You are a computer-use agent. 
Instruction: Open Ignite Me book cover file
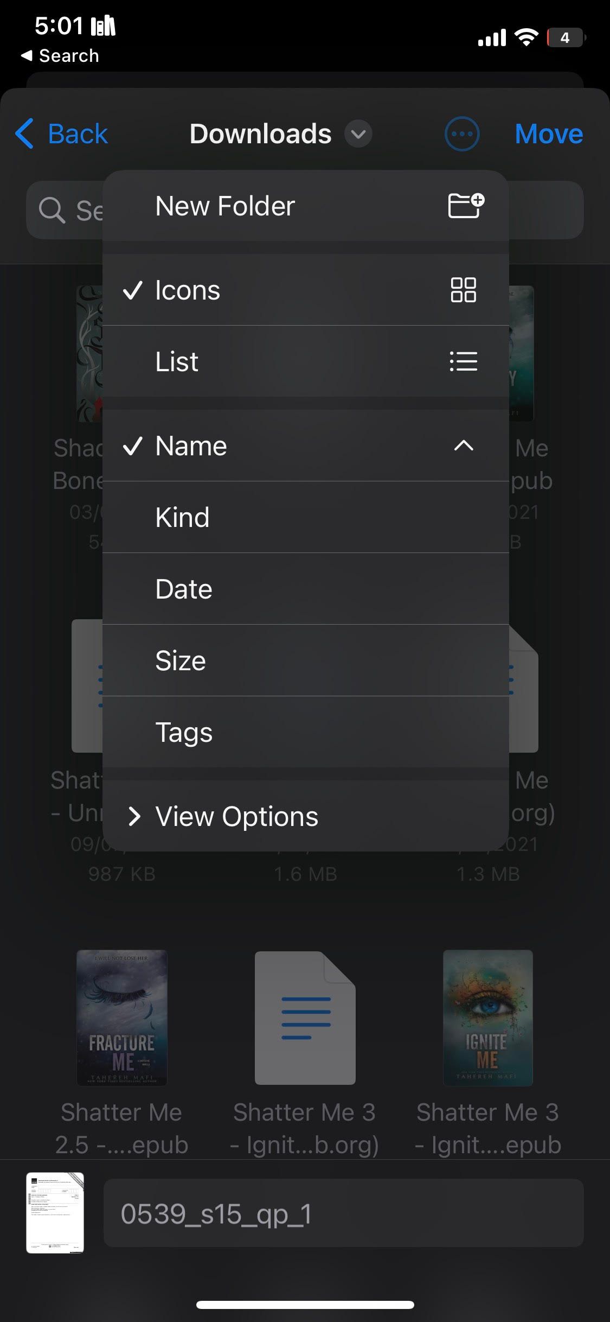pyautogui.click(x=488, y=1017)
